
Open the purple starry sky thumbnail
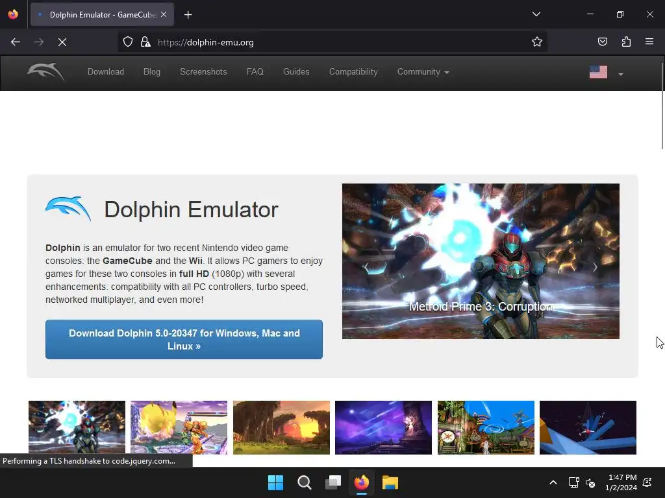[x=383, y=427]
